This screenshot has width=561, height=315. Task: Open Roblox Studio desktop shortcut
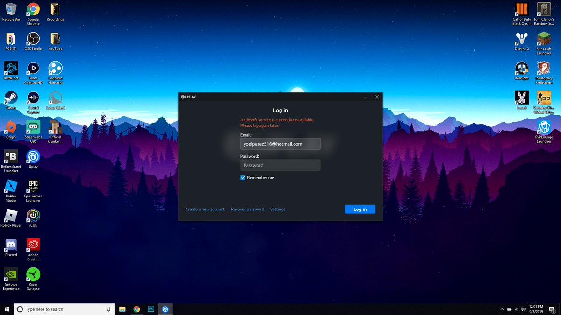11,190
